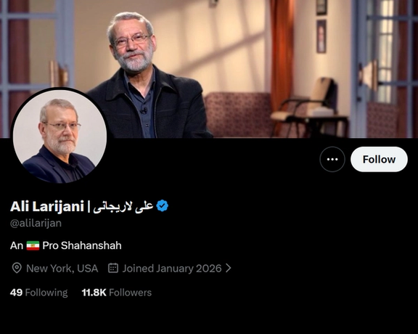
Task: Click the calendar icon beside join date
Action: (113, 268)
